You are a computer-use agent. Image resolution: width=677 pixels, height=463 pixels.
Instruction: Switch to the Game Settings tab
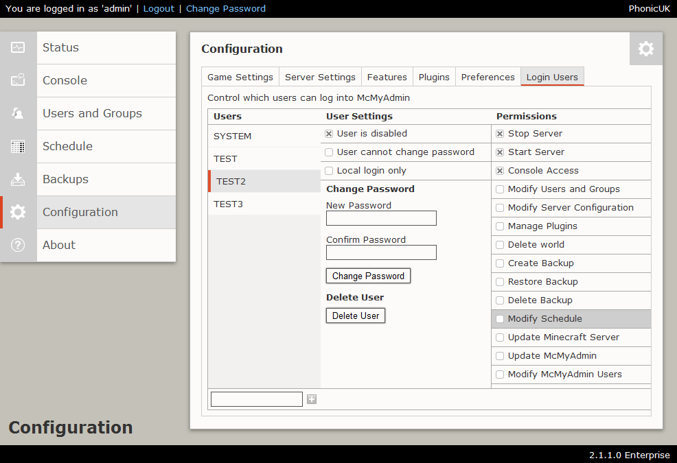240,77
